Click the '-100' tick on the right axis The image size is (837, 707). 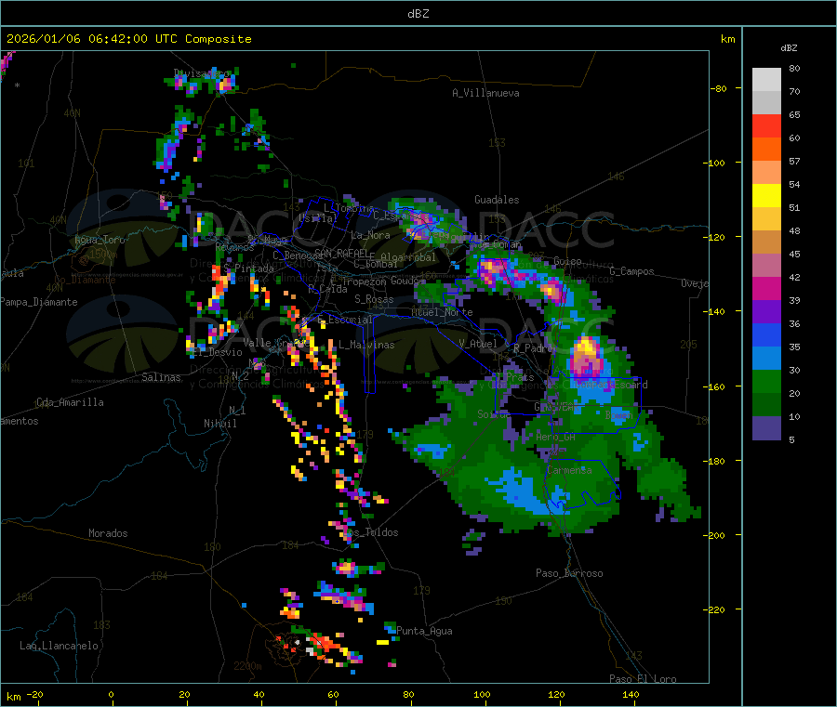tap(714, 163)
